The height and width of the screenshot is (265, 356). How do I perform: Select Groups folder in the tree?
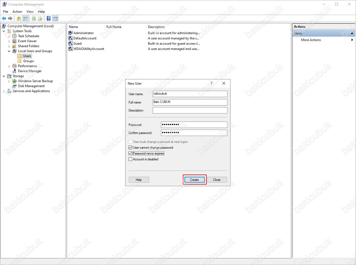pos(28,61)
